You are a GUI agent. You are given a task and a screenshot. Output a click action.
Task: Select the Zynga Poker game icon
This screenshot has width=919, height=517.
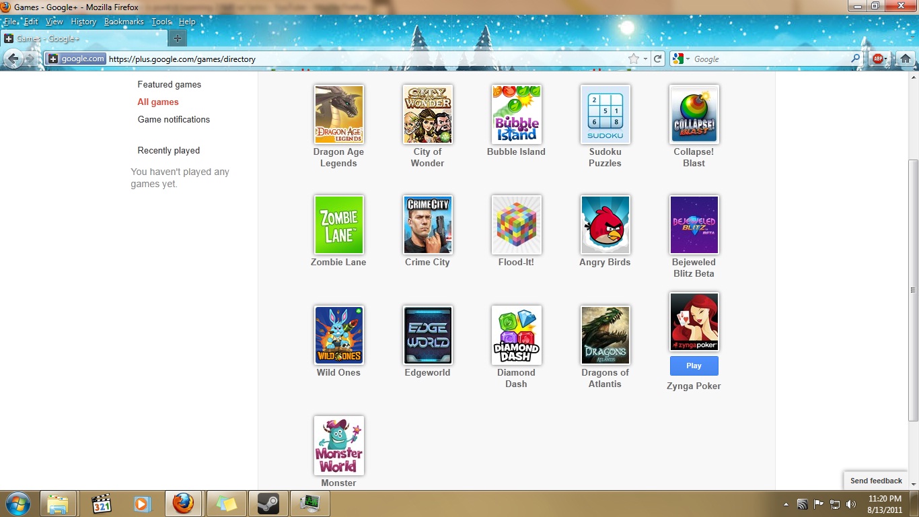coord(694,322)
